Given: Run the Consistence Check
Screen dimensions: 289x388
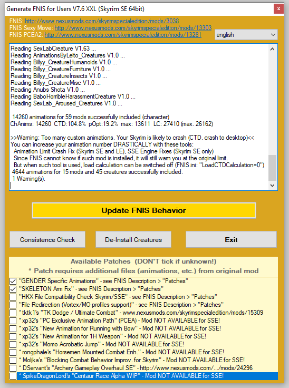Looking at the screenshot, I should (x=47, y=239).
